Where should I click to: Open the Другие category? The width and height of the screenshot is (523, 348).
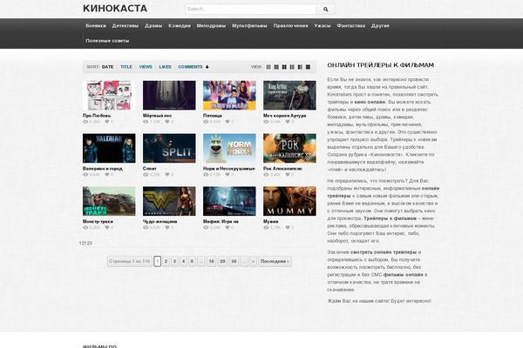point(380,25)
